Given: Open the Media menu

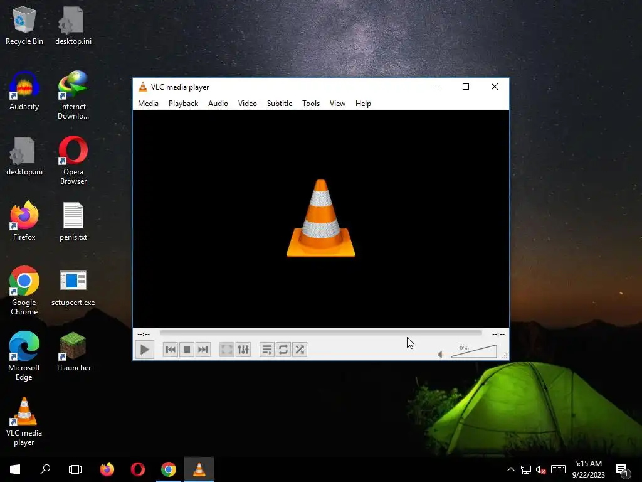Looking at the screenshot, I should click(148, 104).
